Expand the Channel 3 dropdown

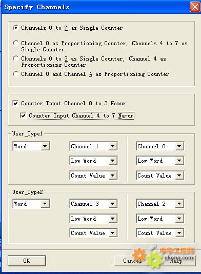tap(93, 204)
